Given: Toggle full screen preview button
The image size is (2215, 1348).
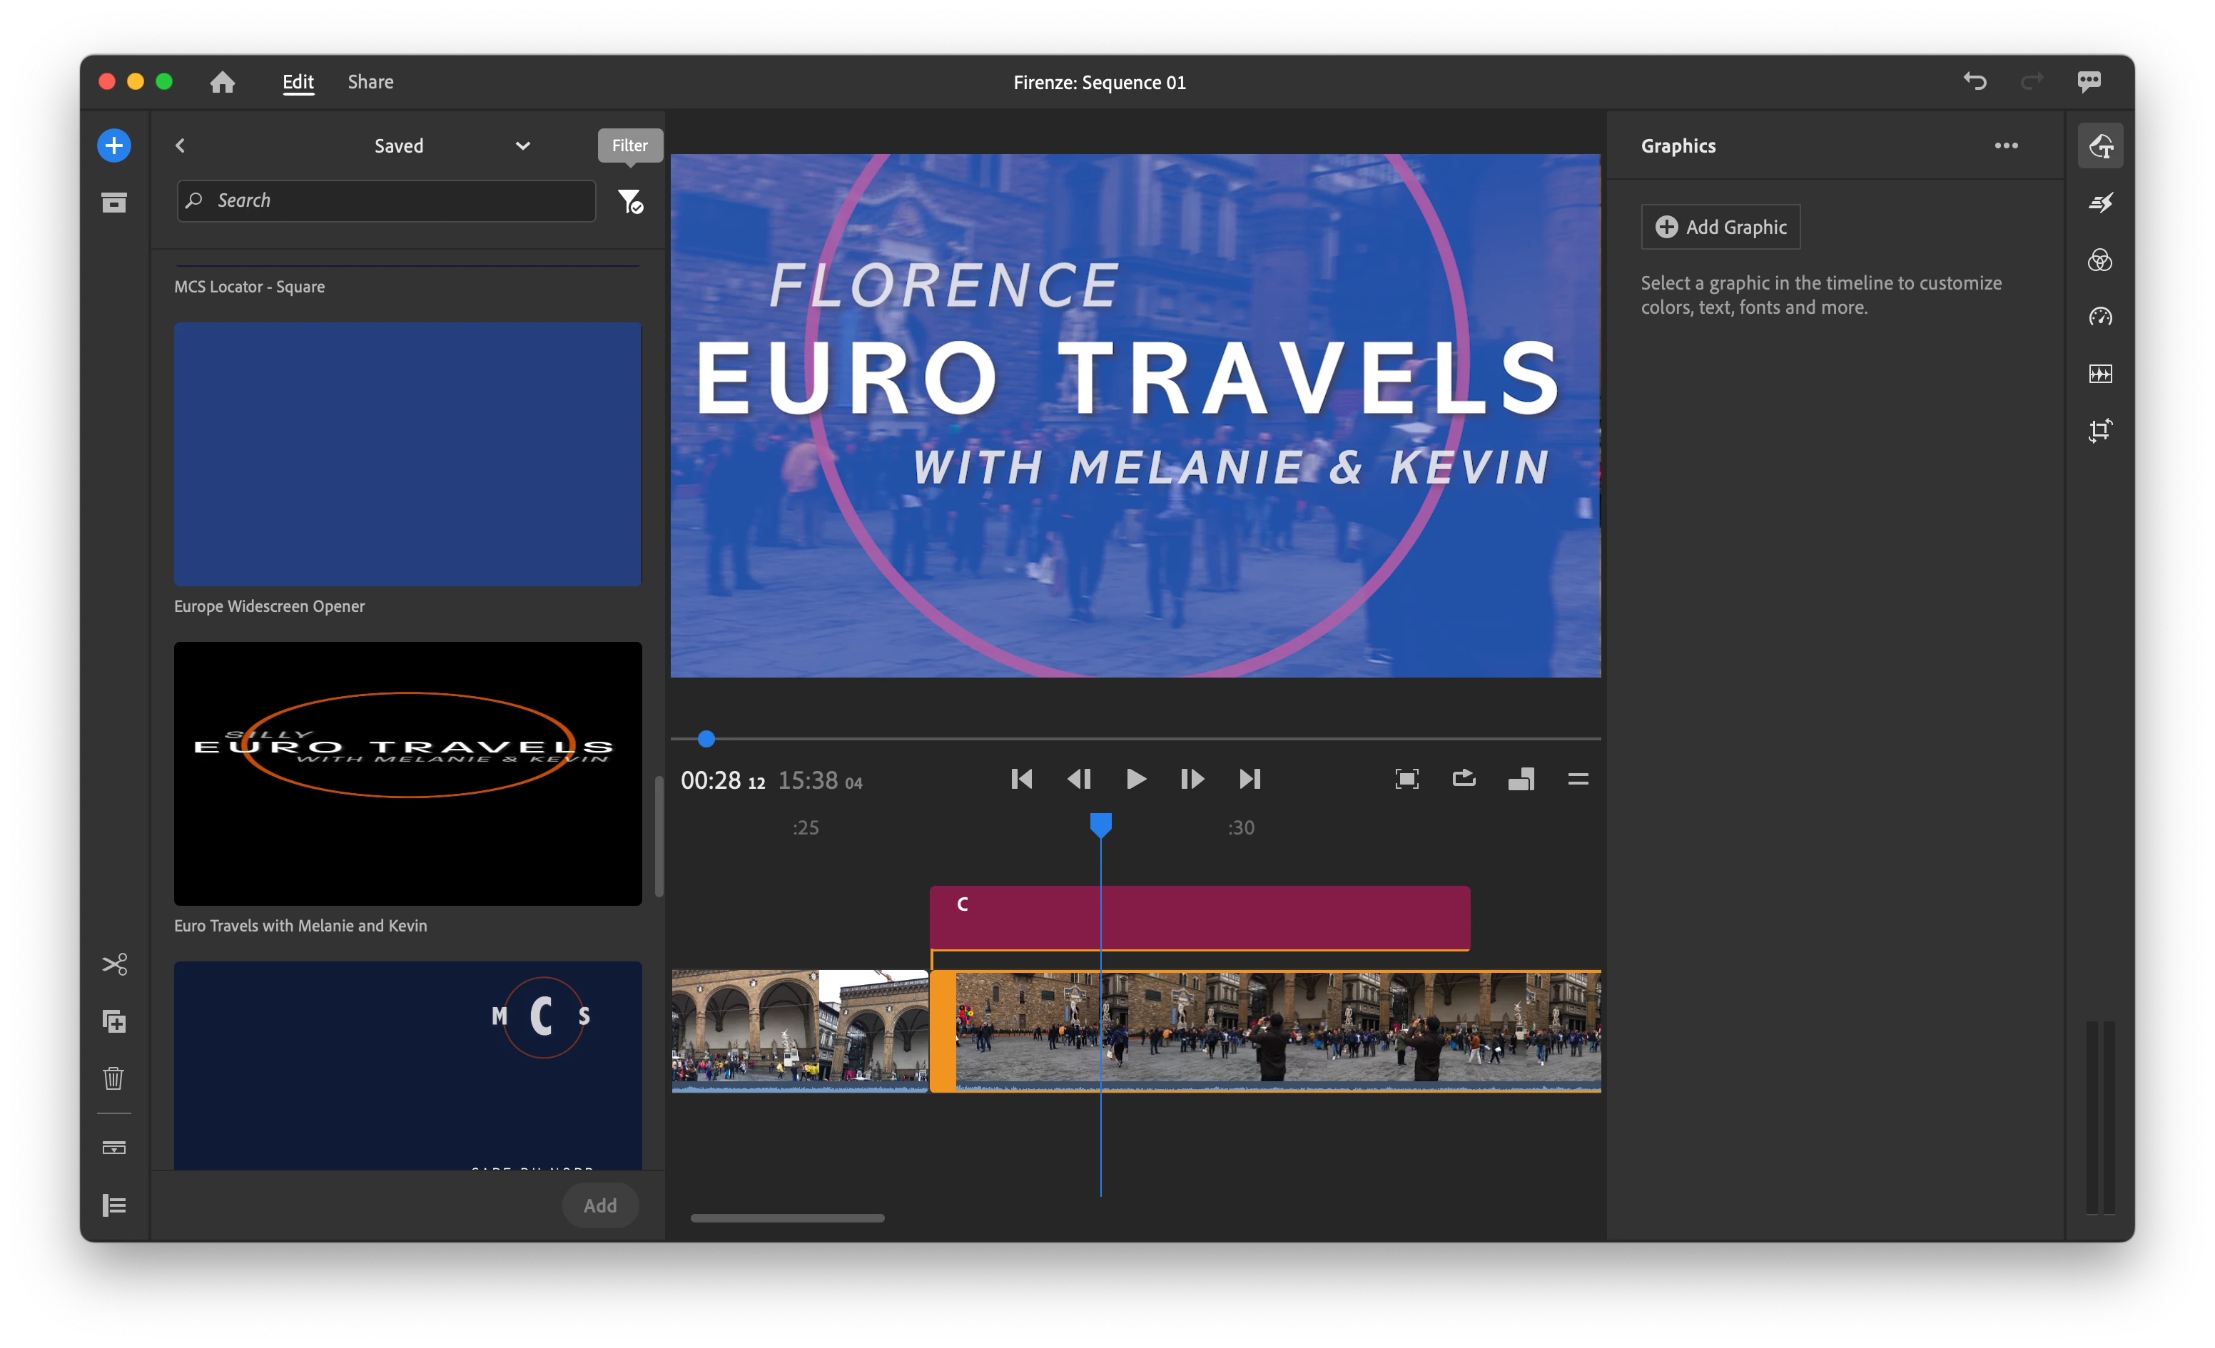Looking at the screenshot, I should coord(1406,778).
